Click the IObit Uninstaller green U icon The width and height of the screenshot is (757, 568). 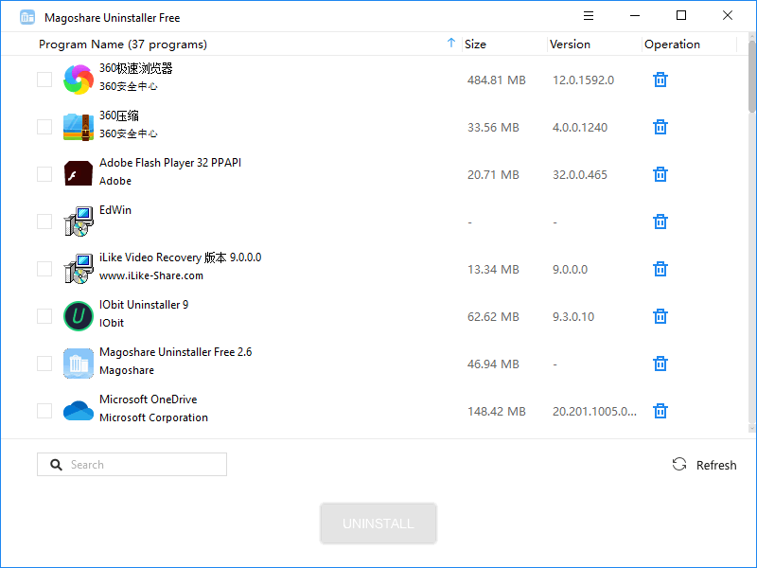79,316
